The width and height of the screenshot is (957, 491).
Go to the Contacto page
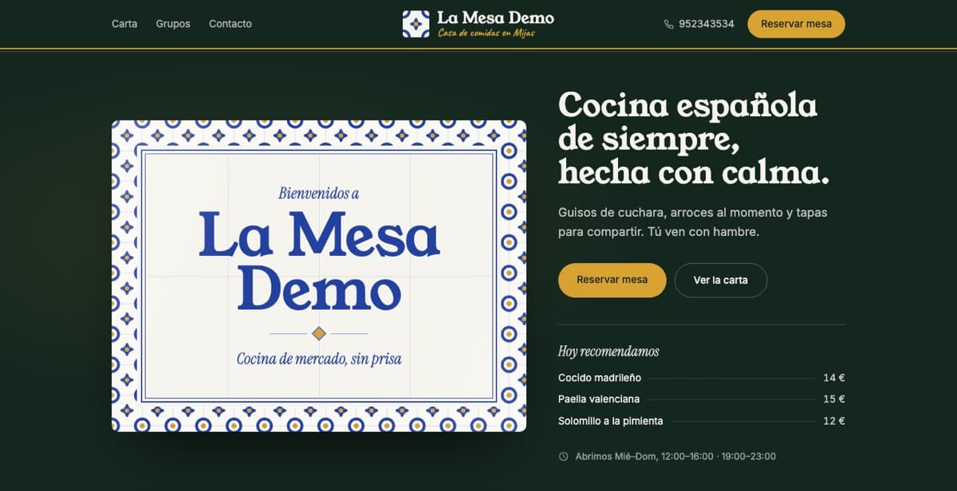coord(230,24)
